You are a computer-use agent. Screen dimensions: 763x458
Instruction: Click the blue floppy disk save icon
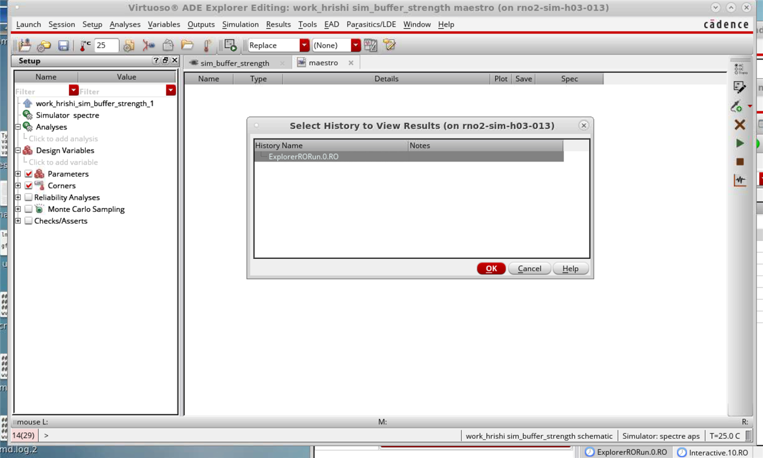(x=64, y=45)
